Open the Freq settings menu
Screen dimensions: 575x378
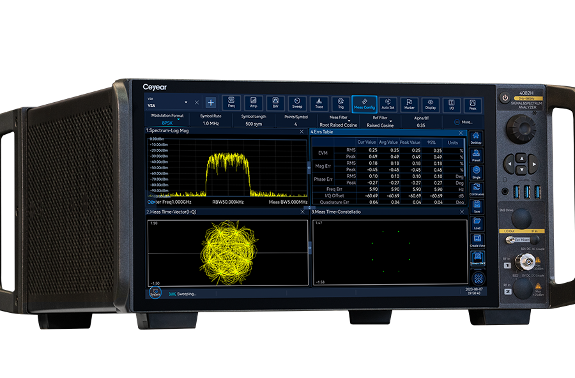(x=231, y=103)
